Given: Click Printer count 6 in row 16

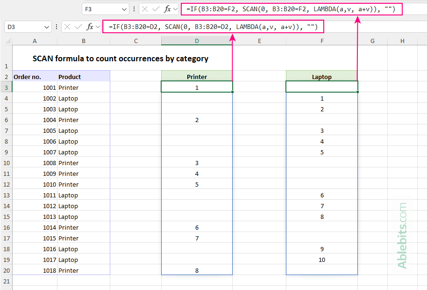Looking at the screenshot, I should tap(197, 228).
